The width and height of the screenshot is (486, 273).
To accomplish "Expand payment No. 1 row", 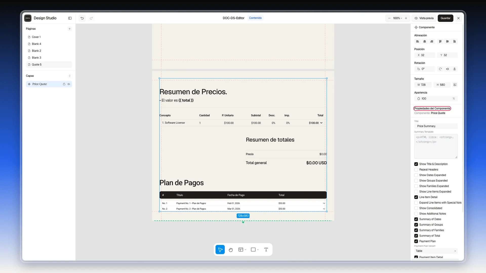I will [324, 203].
